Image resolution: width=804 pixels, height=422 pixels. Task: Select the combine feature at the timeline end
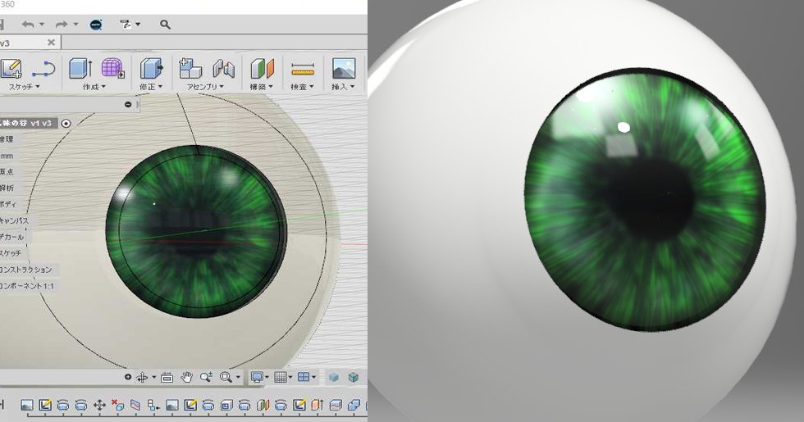click(354, 406)
